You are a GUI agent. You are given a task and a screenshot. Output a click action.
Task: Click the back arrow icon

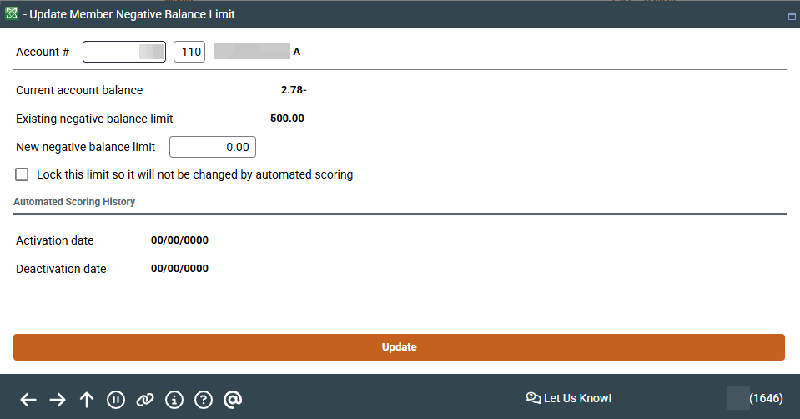(28, 400)
